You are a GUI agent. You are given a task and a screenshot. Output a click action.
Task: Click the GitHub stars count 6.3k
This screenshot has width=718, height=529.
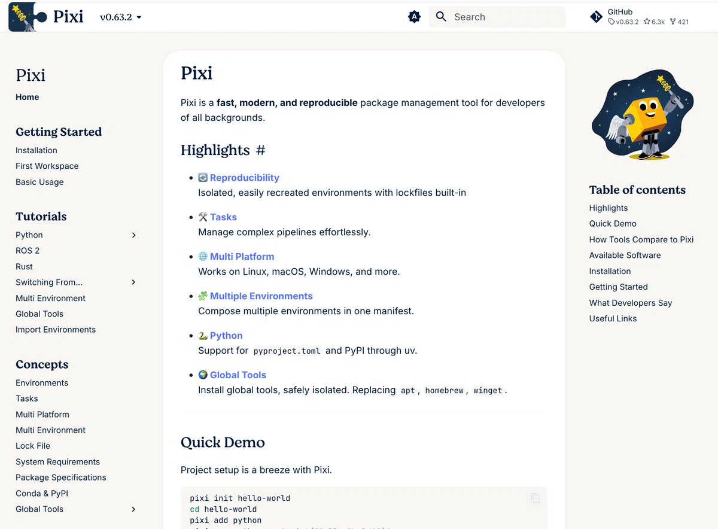click(x=655, y=22)
